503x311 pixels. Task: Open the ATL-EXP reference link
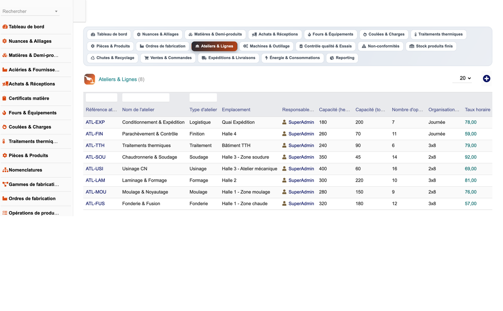tap(95, 122)
